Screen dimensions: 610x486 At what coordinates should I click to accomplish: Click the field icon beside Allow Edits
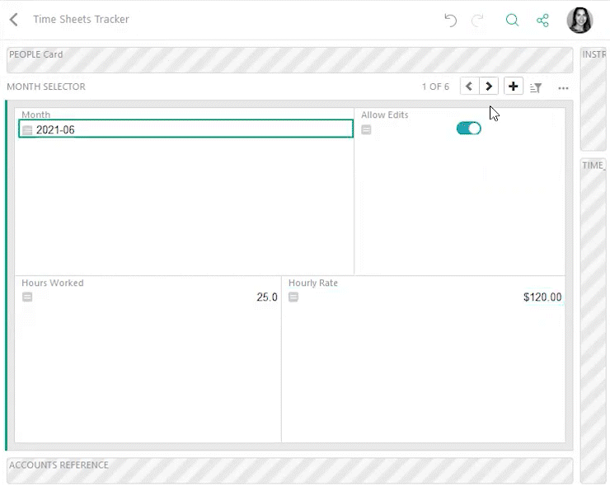click(367, 130)
